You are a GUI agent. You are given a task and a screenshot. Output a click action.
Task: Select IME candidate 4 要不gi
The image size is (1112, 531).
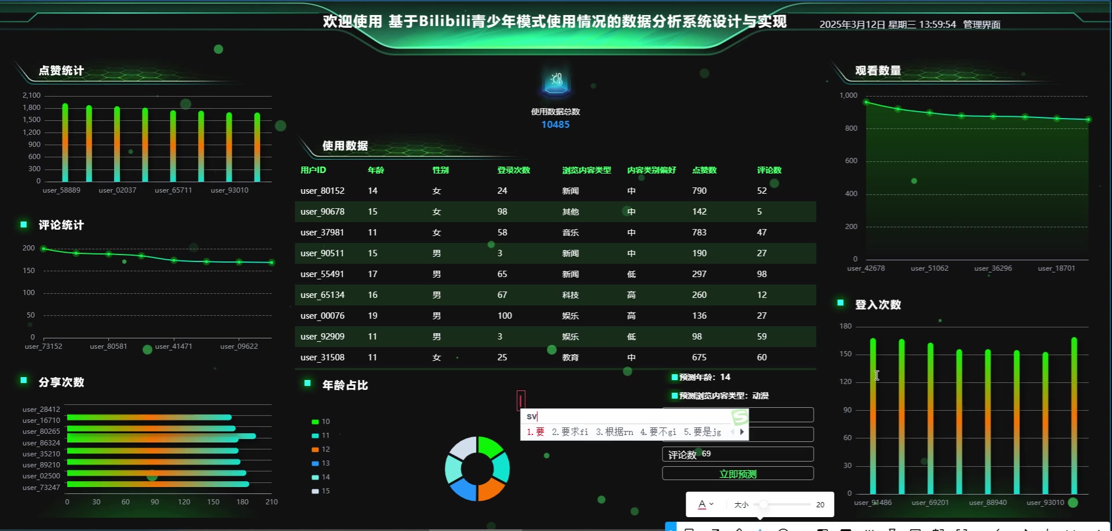click(x=659, y=432)
